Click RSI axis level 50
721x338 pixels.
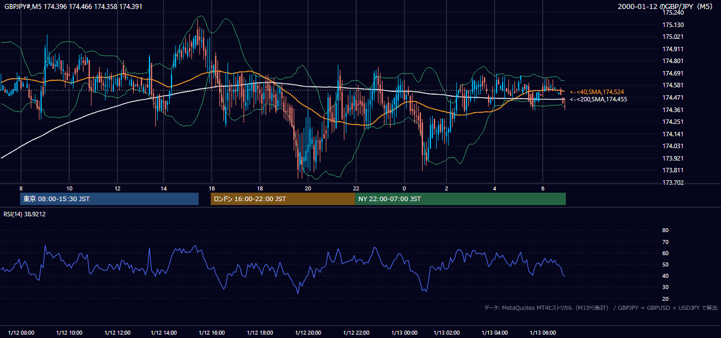click(665, 264)
